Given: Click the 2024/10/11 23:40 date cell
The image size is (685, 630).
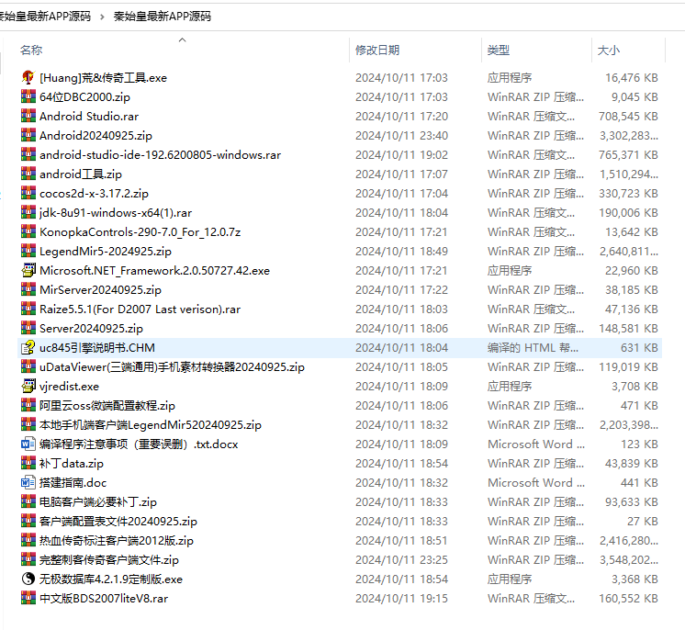Looking at the screenshot, I should pos(401,135).
